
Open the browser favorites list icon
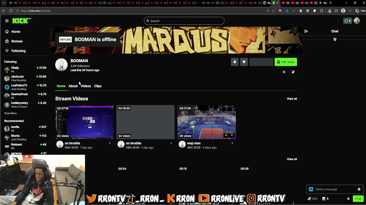[336, 11]
